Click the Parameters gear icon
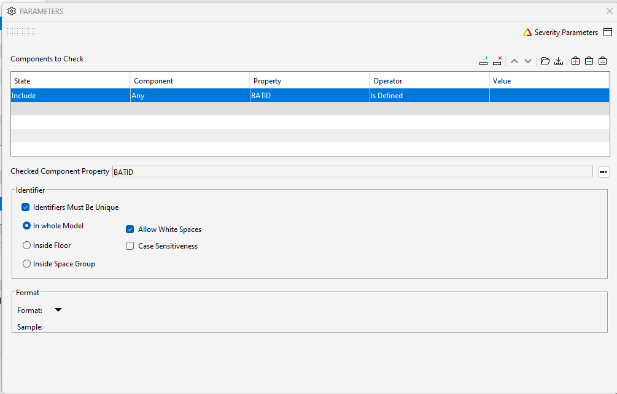 (x=12, y=11)
